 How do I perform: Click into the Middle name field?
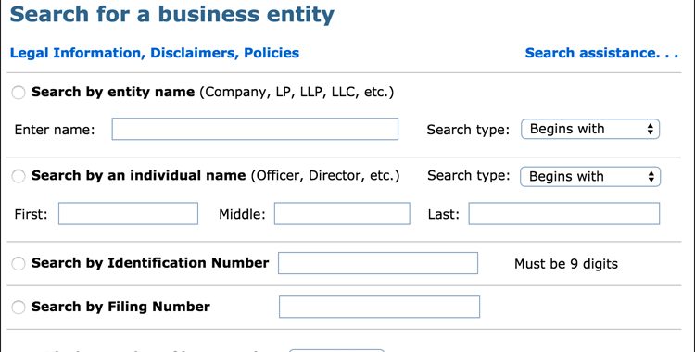(342, 214)
